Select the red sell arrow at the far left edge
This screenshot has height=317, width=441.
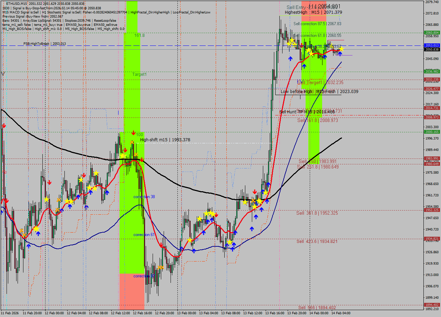coord(4,126)
